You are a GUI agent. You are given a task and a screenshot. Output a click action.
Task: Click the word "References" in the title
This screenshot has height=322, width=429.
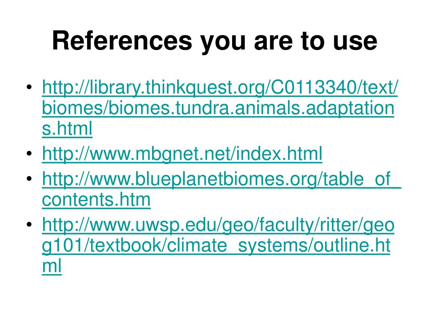point(122,41)
